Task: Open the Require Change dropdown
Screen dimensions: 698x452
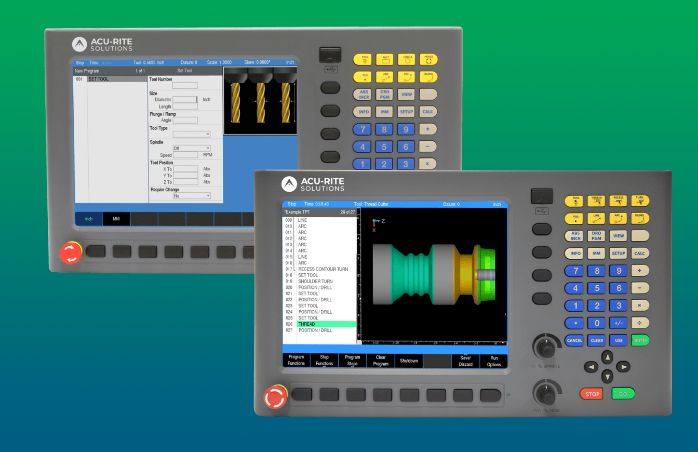Action: [x=191, y=196]
